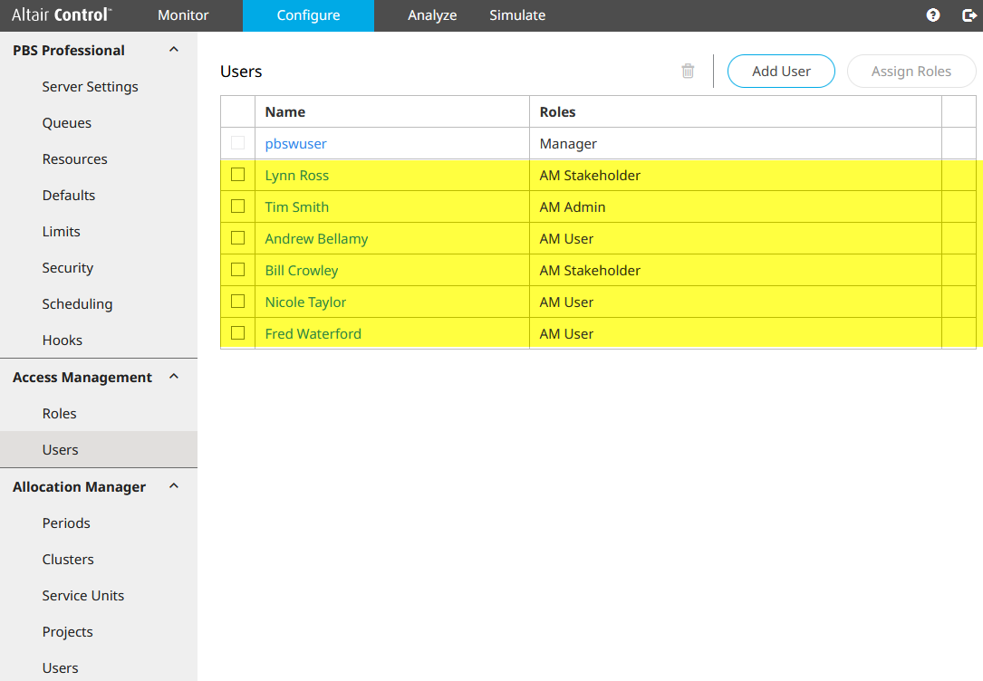
Task: Tick the checkbox for pbswuser
Action: coord(237,143)
